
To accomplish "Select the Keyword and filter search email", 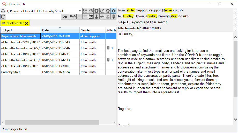I will click(58, 36).
